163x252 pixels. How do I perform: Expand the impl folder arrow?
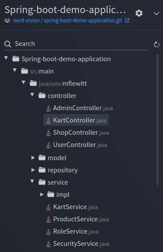(x=42, y=194)
